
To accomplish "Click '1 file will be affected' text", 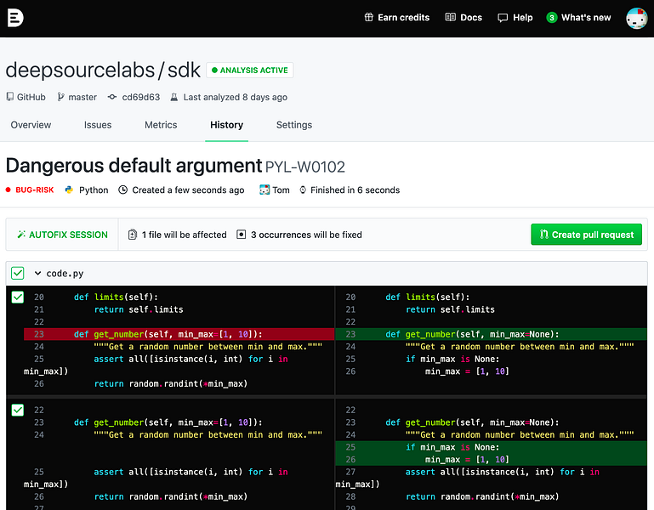I will 185,235.
